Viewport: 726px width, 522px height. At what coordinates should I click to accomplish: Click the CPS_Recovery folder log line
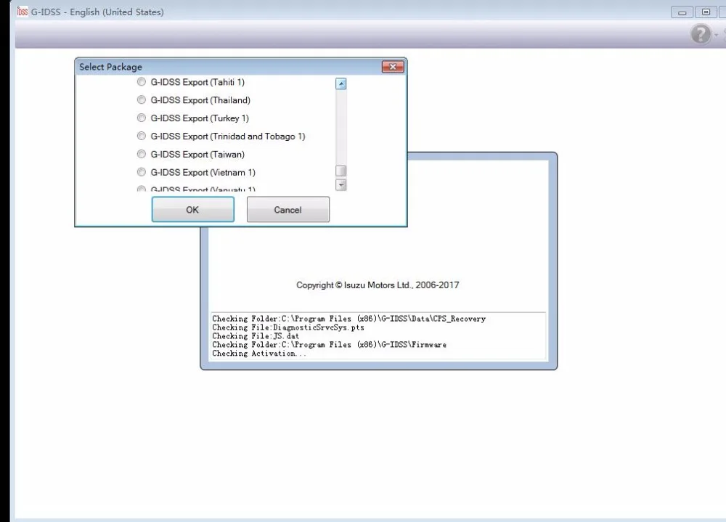(x=348, y=319)
